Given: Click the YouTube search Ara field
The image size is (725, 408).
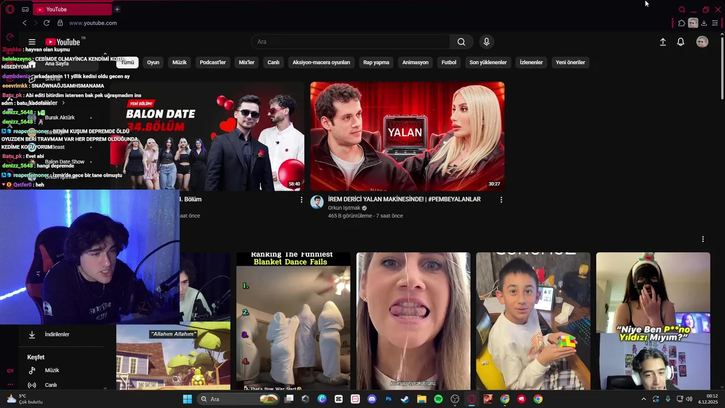Looking at the screenshot, I should (350, 42).
